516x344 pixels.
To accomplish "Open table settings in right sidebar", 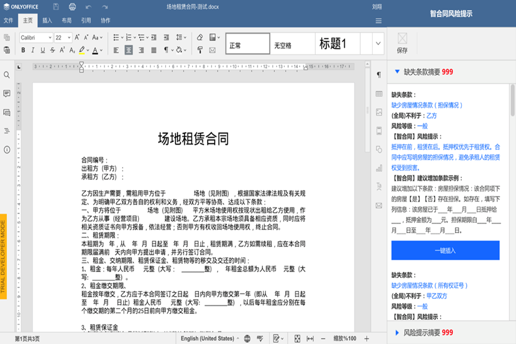I will (379, 94).
